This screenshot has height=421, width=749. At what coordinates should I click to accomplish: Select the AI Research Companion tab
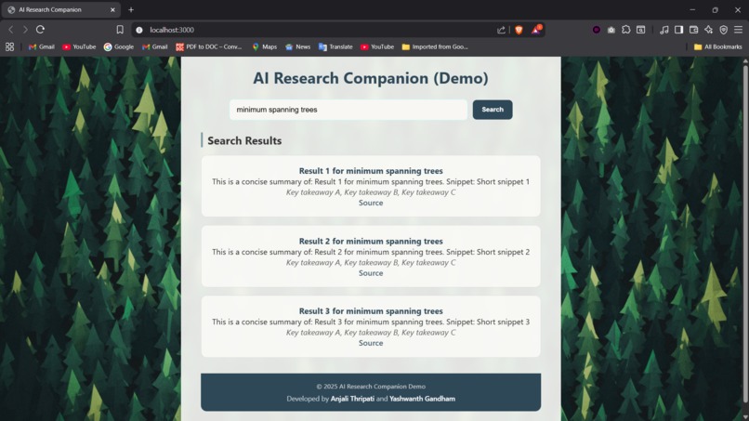[59, 9]
